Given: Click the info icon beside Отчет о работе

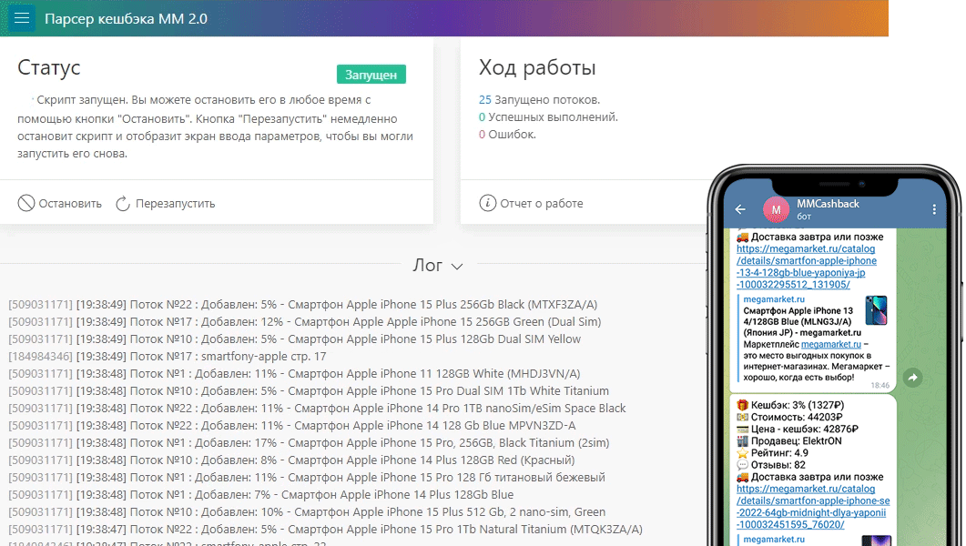Looking at the screenshot, I should pyautogui.click(x=487, y=203).
